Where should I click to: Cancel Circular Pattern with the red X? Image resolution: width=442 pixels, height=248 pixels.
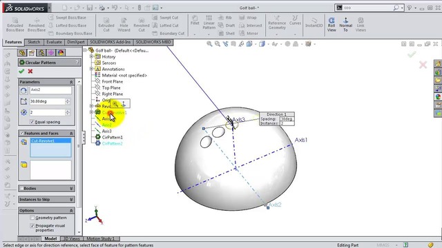pyautogui.click(x=30, y=72)
